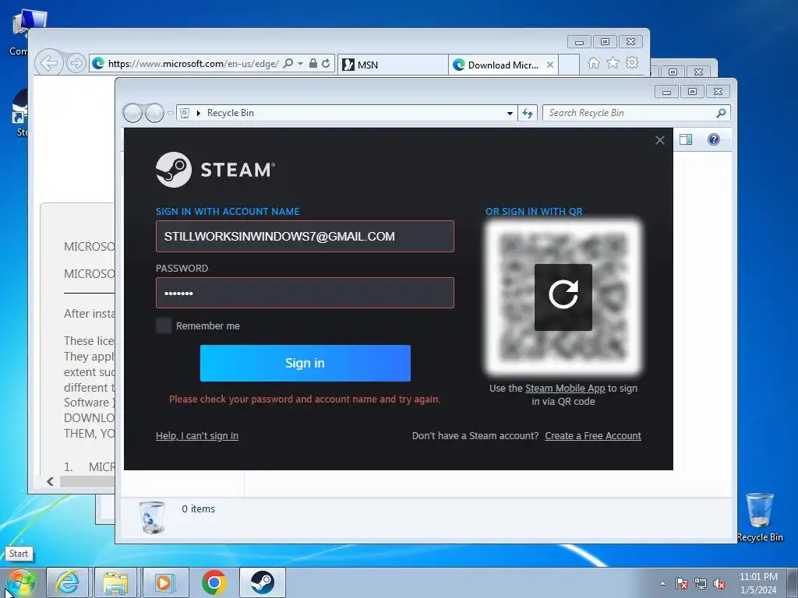Open Action Center flag icon
This screenshot has height=598, width=798.
coord(681,583)
